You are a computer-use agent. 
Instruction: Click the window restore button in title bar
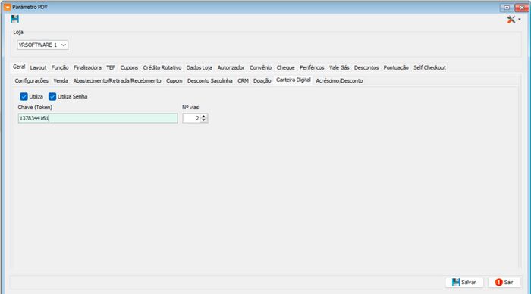pos(507,8)
